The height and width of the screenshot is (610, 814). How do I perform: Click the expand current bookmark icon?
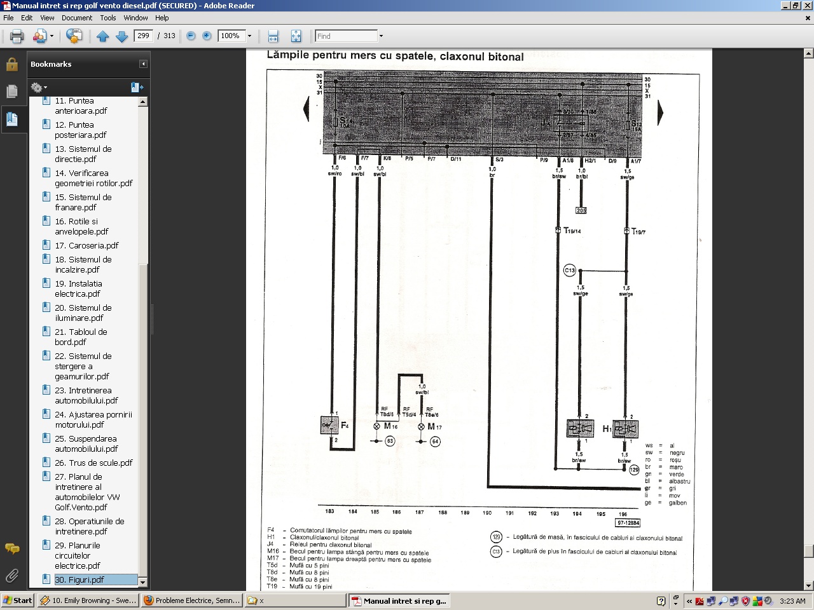tap(137, 87)
